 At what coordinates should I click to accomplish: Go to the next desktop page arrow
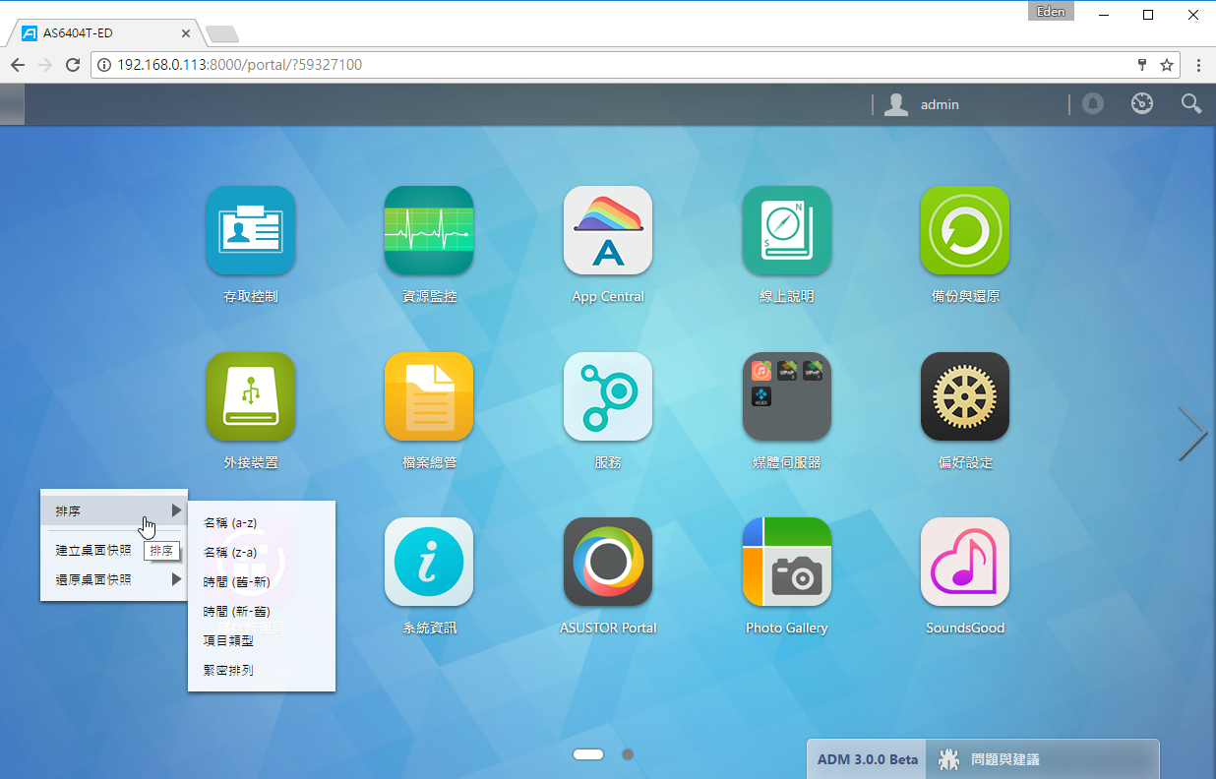pyautogui.click(x=1192, y=433)
